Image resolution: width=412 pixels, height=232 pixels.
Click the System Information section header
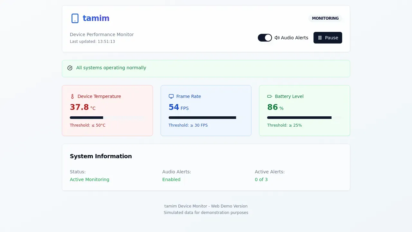pos(101,156)
